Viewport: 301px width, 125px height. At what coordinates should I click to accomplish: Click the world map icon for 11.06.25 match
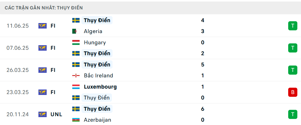(x=42, y=26)
